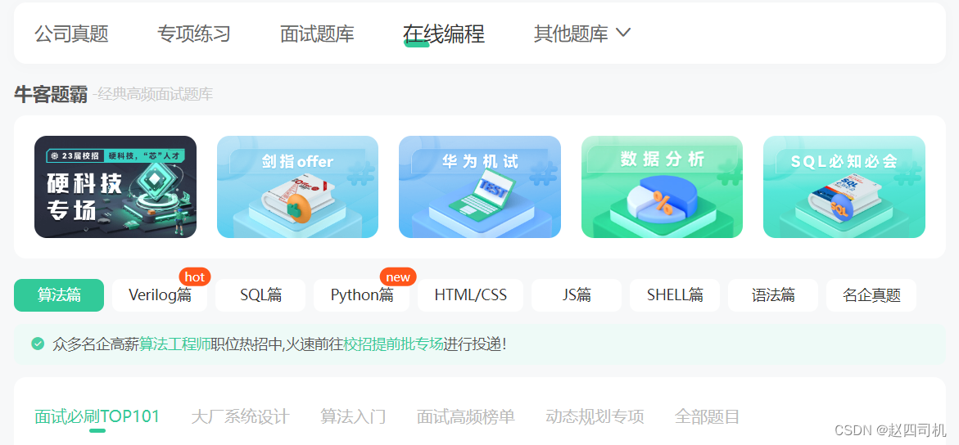Click the 23届校招 label on the banner
This screenshot has width=959, height=445.
[x=77, y=156]
